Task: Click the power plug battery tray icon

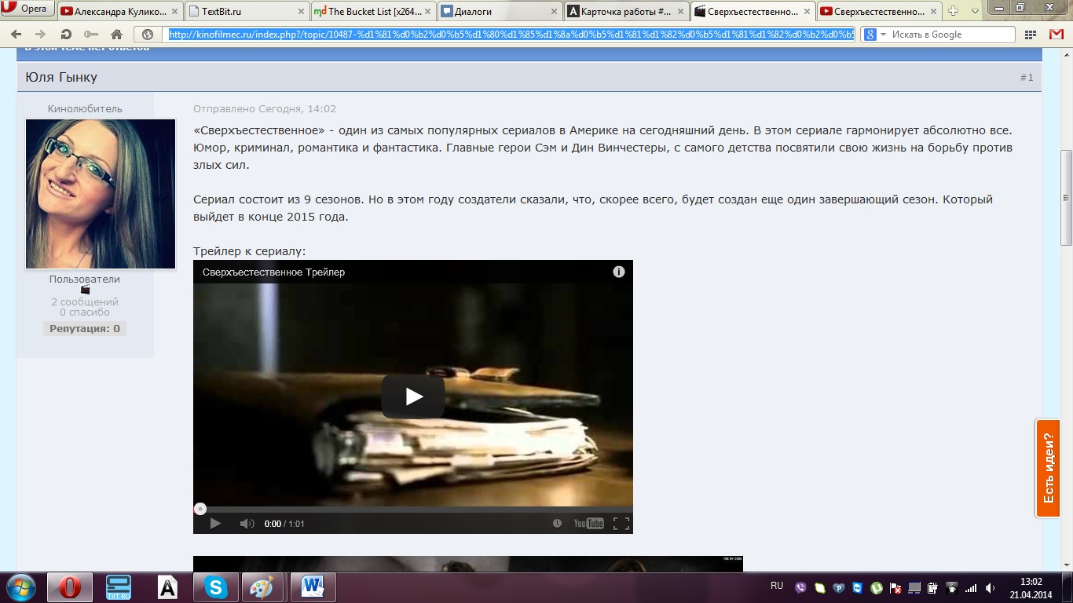Action: (x=933, y=587)
